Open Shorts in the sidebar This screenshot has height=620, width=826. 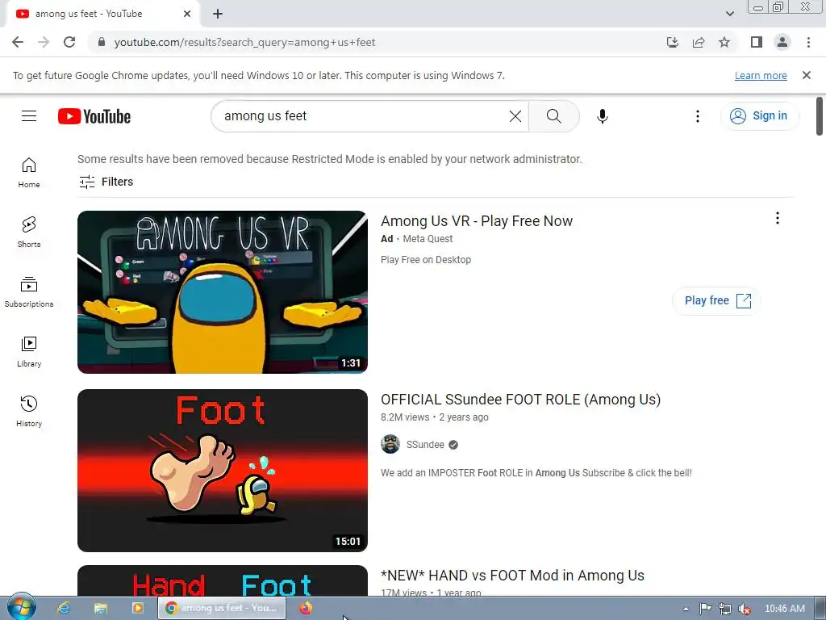(x=29, y=232)
